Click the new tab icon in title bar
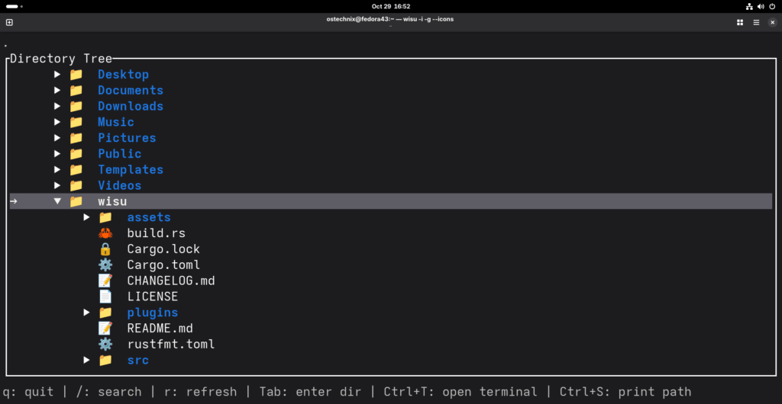The width and height of the screenshot is (782, 404). [9, 22]
